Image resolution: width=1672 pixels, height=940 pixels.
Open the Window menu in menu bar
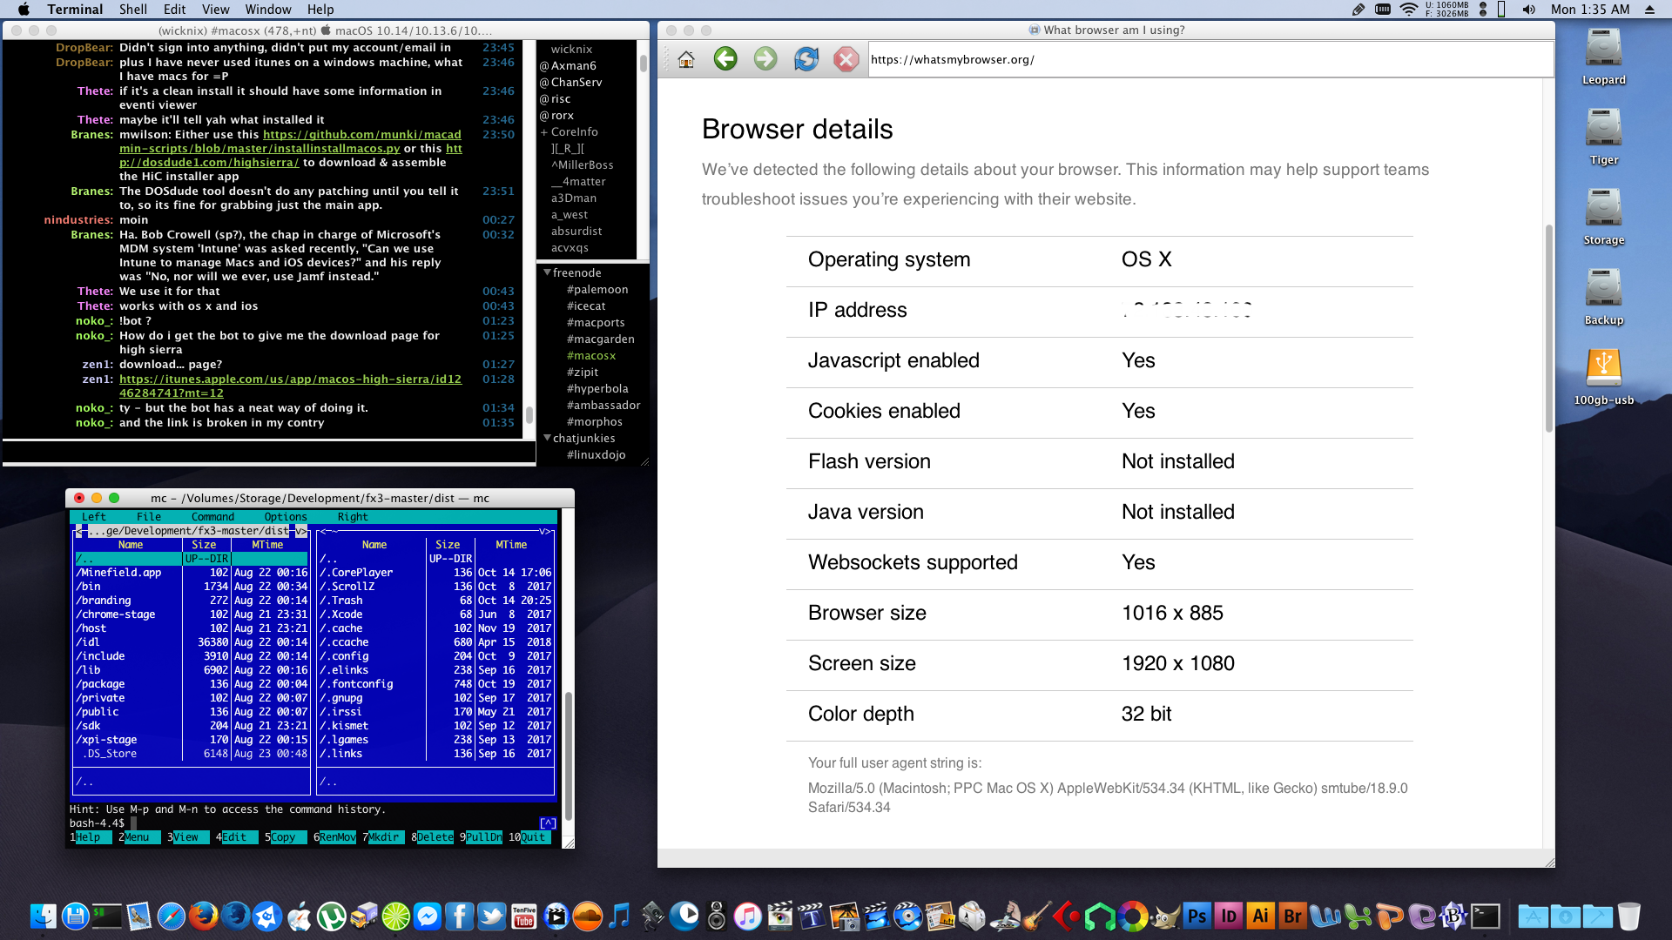click(x=268, y=10)
